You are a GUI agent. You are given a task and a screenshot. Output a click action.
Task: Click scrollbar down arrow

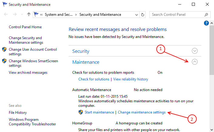(x=212, y=130)
